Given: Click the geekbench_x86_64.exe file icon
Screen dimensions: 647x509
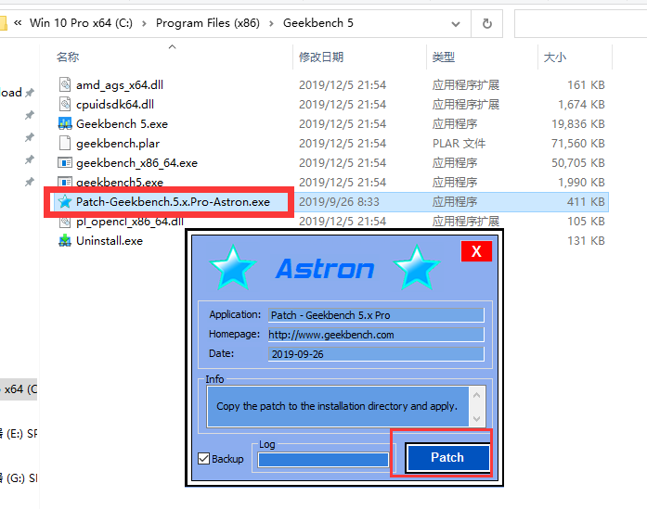Looking at the screenshot, I should [x=65, y=162].
